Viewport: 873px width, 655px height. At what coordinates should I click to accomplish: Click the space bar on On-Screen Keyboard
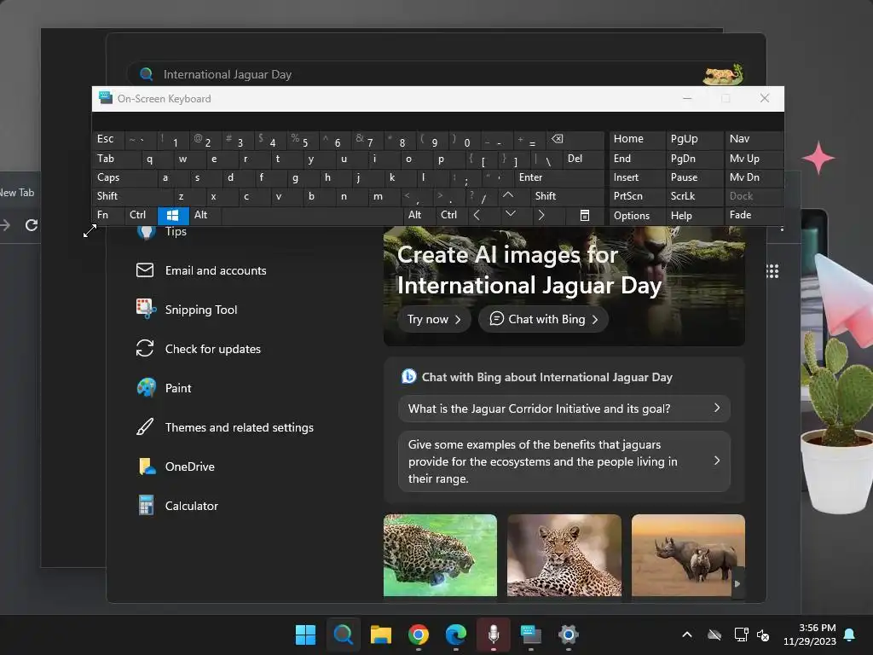click(x=312, y=216)
